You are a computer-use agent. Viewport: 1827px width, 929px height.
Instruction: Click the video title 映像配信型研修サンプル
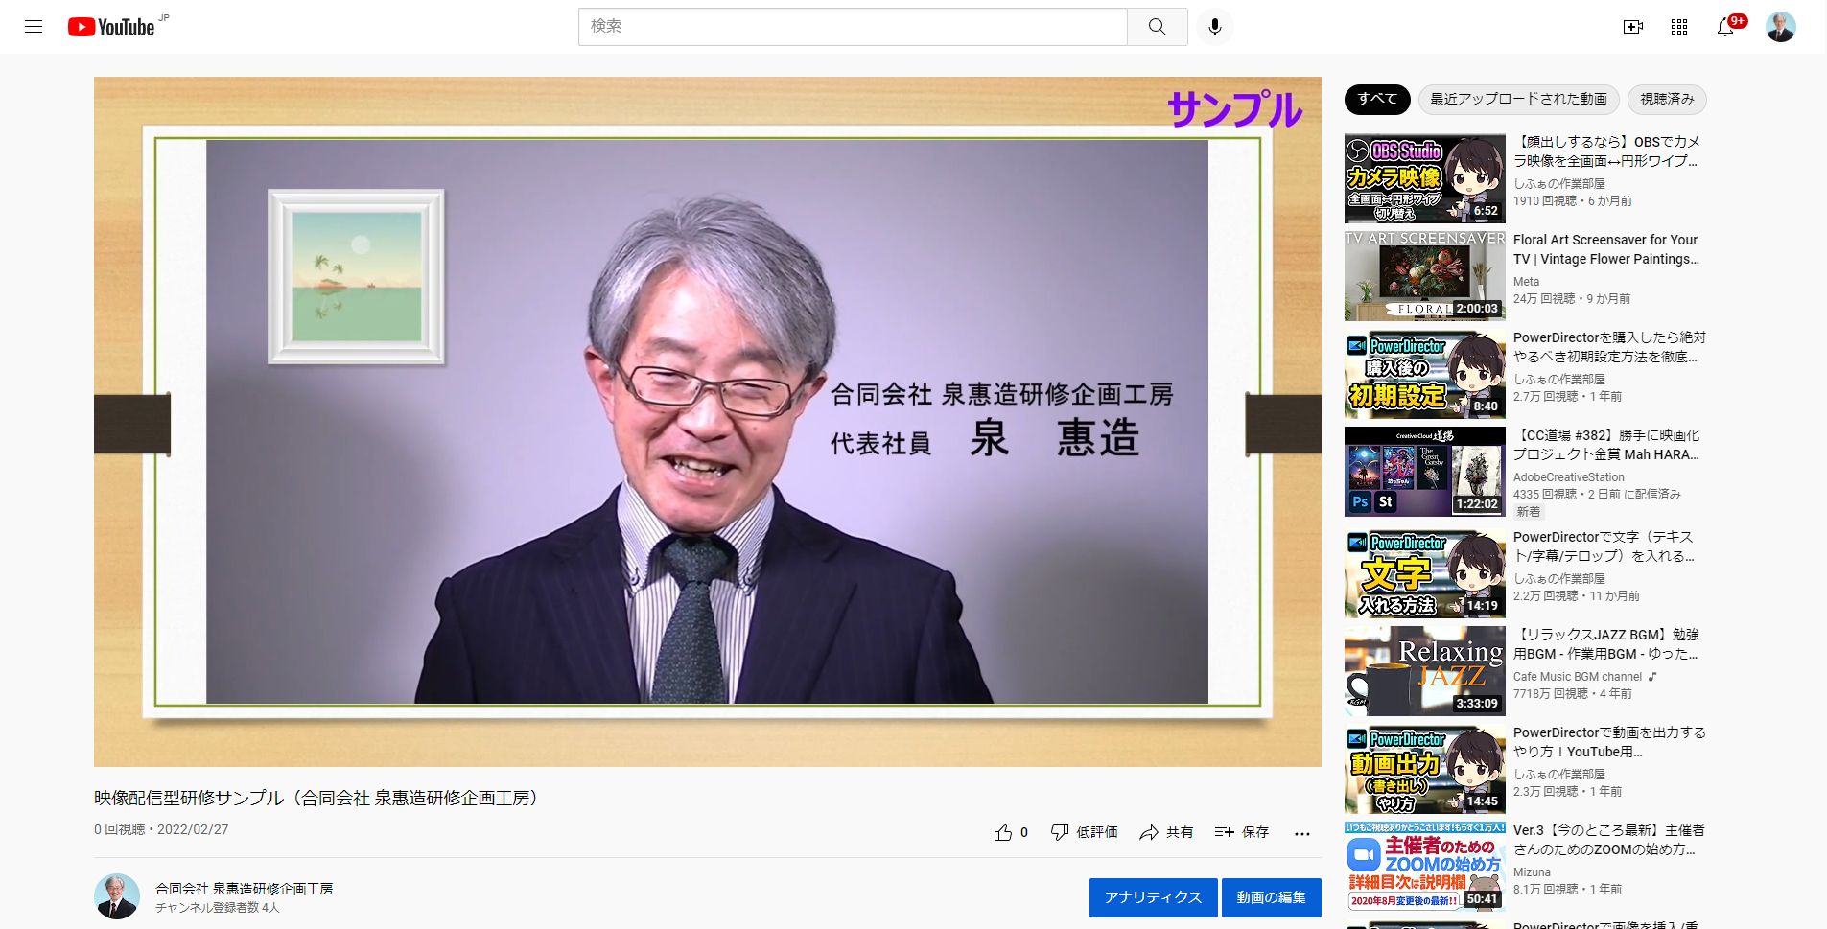(320, 798)
